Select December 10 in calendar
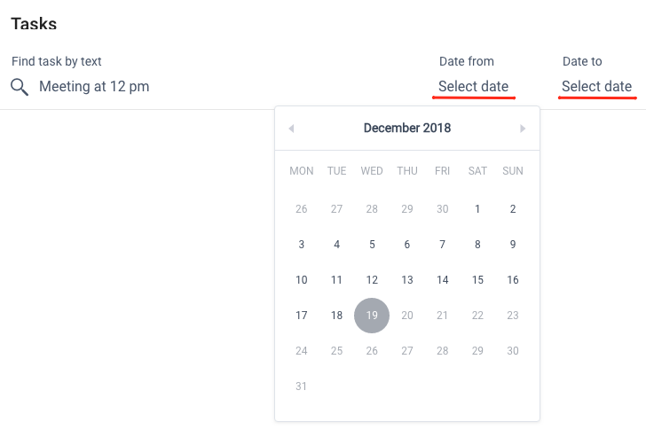The height and width of the screenshot is (445, 646). [301, 280]
